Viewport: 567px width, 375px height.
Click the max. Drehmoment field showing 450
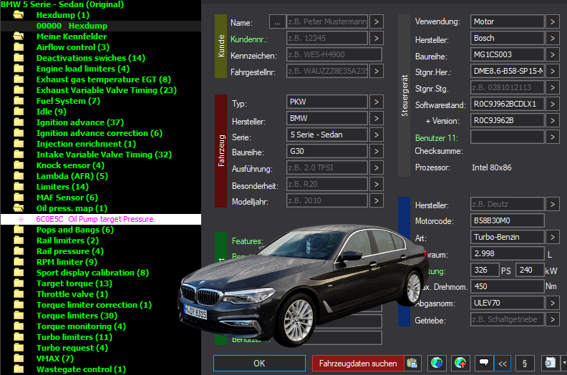[x=508, y=286]
